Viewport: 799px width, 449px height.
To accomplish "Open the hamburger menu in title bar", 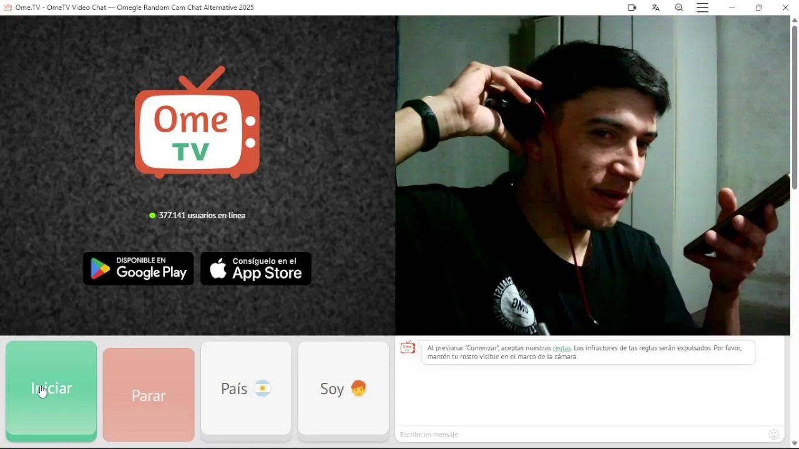I will tap(703, 7).
